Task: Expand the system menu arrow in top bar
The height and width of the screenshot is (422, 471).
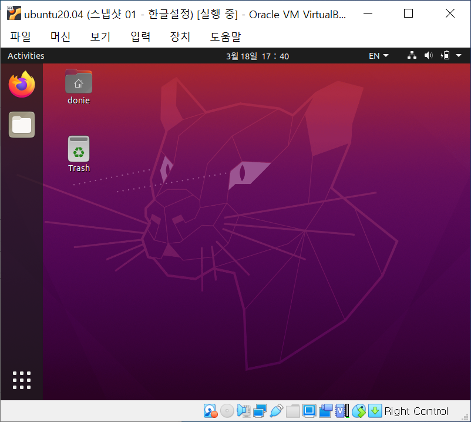Action: [459, 56]
